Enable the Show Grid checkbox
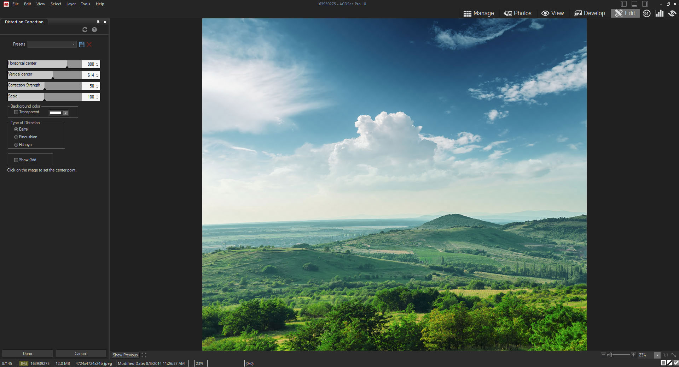Image resolution: width=679 pixels, height=367 pixels. coord(16,160)
